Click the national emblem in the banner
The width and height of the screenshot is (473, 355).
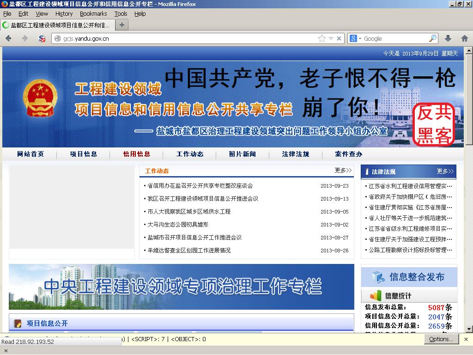(40, 98)
